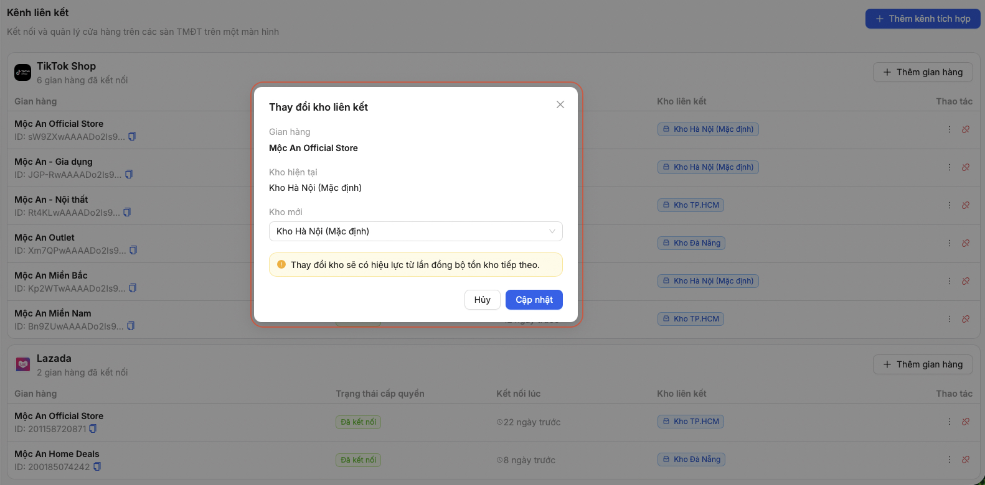Click Đã kết nối badge of Mộc An Home Deals
Image resolution: width=985 pixels, height=485 pixels.
(x=359, y=460)
